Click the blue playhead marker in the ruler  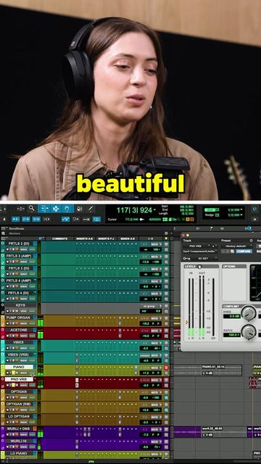249,228
